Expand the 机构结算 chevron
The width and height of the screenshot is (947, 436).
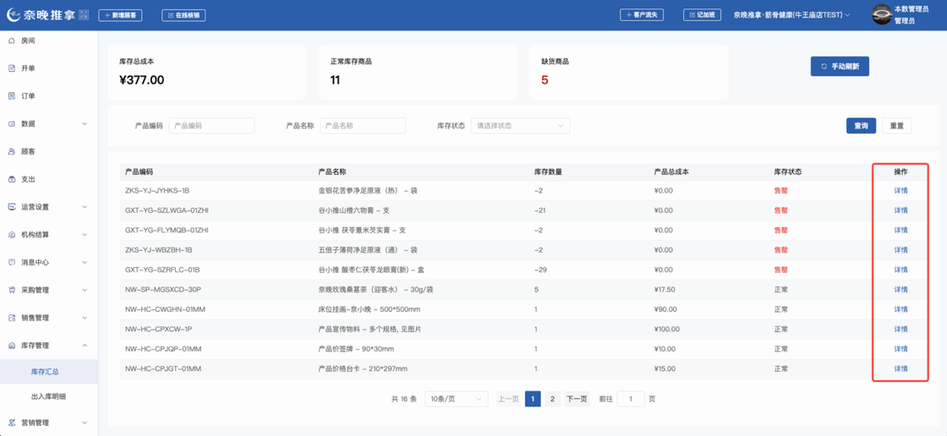85,235
